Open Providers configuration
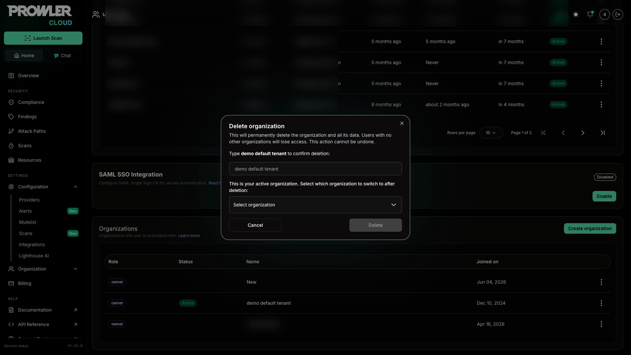This screenshot has height=355, width=631. [29, 200]
